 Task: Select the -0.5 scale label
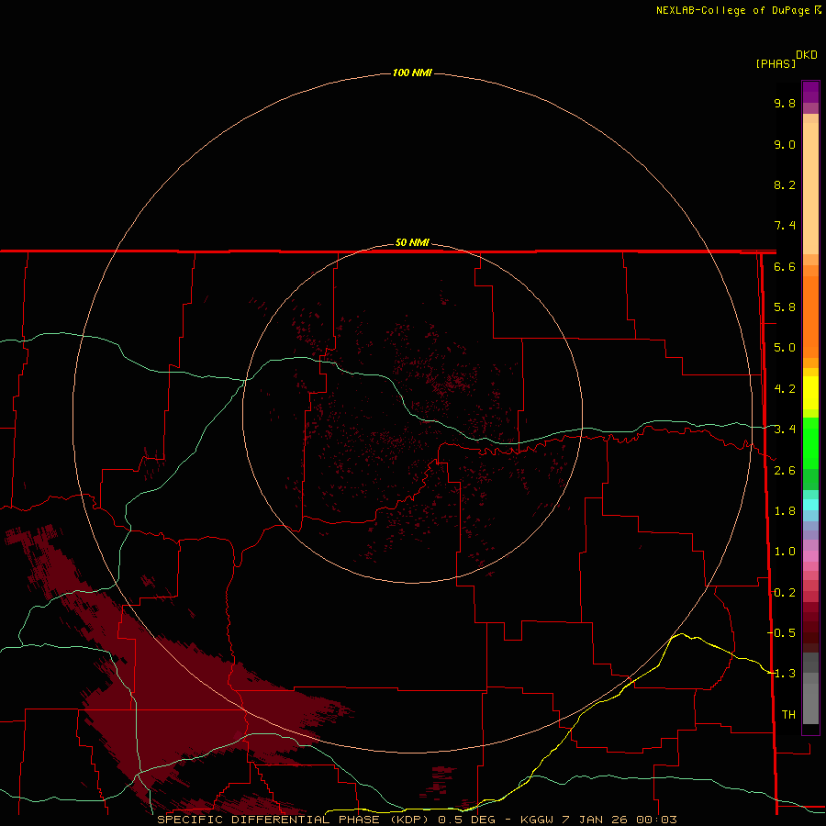coord(781,633)
